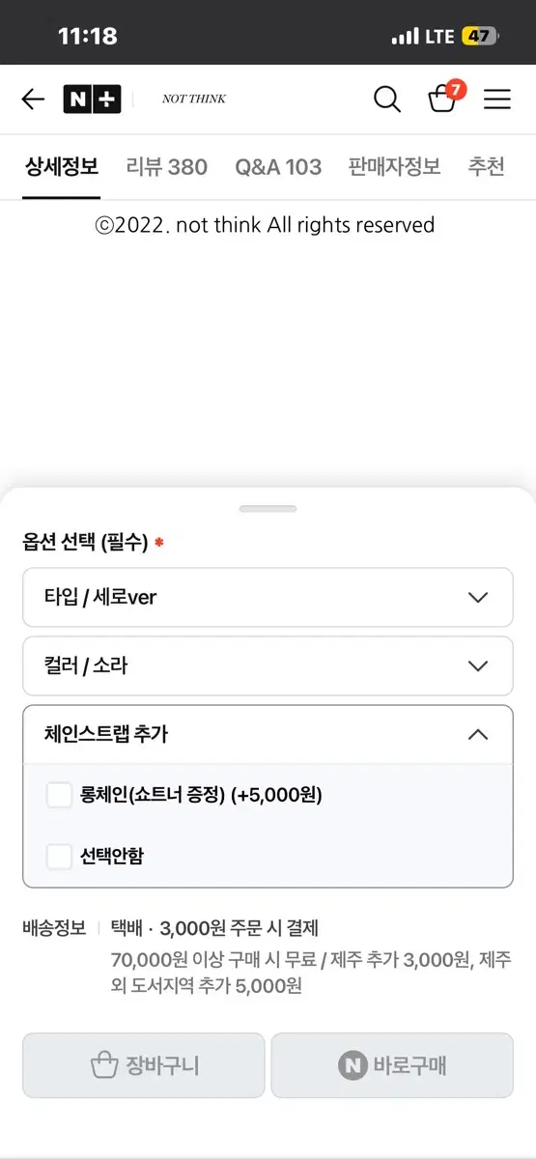Open the hamburger menu icon

pyautogui.click(x=497, y=99)
